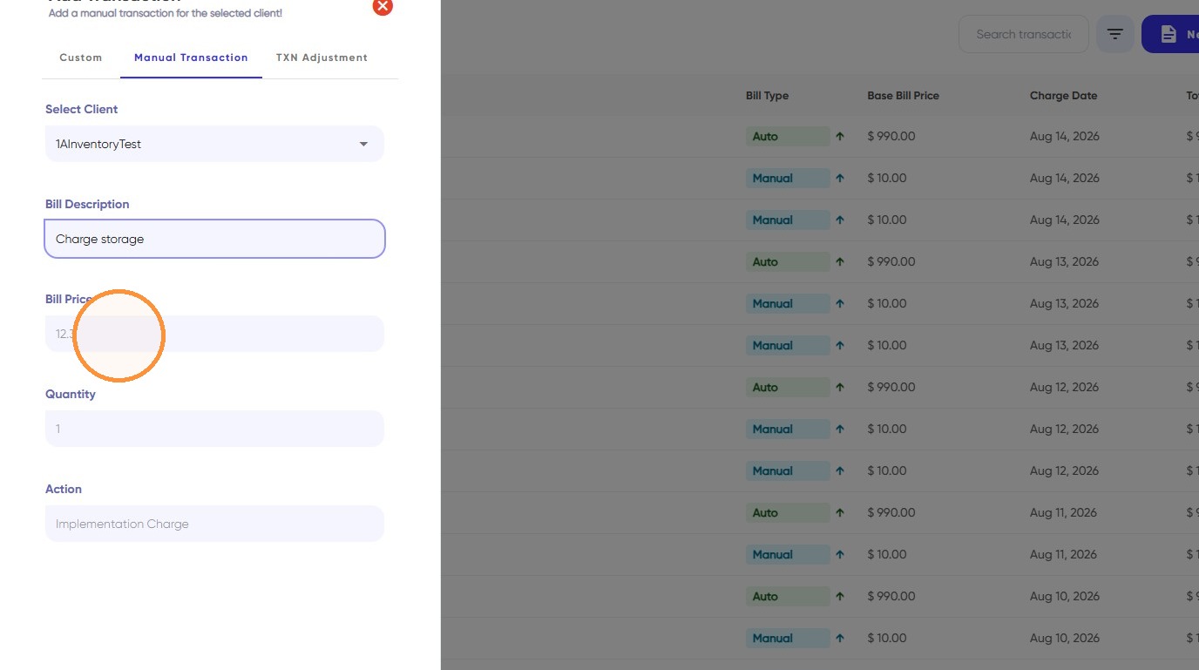Switch to the Custom tab
The width and height of the screenshot is (1199, 670).
point(81,58)
